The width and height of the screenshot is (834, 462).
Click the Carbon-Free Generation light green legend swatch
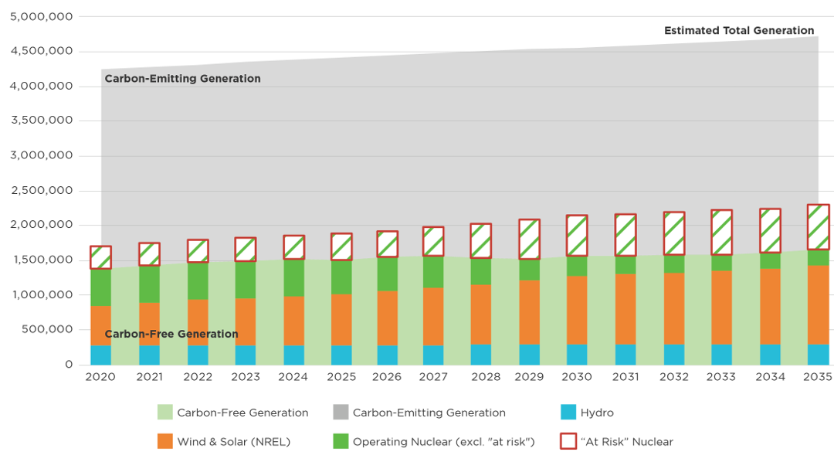tap(165, 413)
